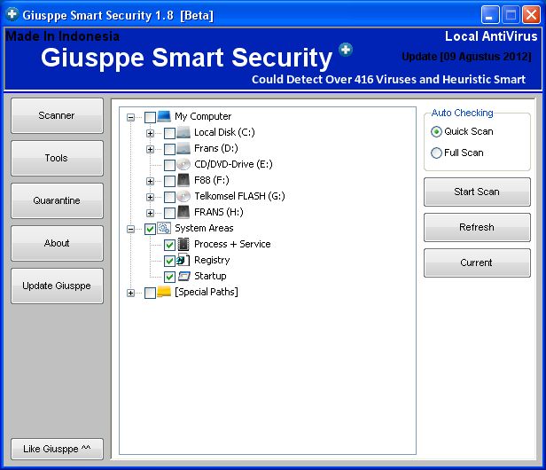546x470 pixels.
Task: Click the Registry icon
Action: tap(183, 260)
